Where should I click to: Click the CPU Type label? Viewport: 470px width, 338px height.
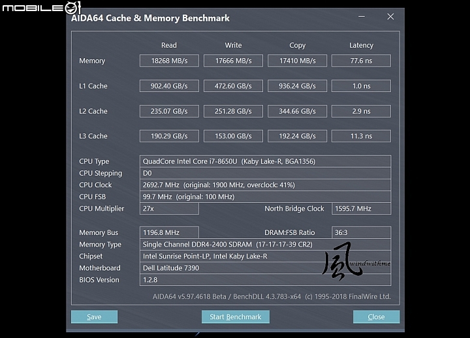tap(94, 161)
